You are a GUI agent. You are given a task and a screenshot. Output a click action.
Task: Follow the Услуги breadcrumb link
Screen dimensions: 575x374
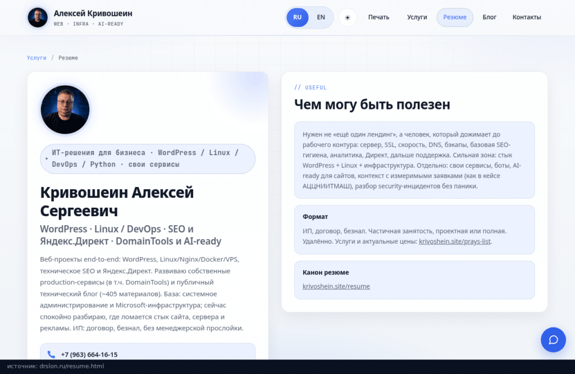pos(36,58)
